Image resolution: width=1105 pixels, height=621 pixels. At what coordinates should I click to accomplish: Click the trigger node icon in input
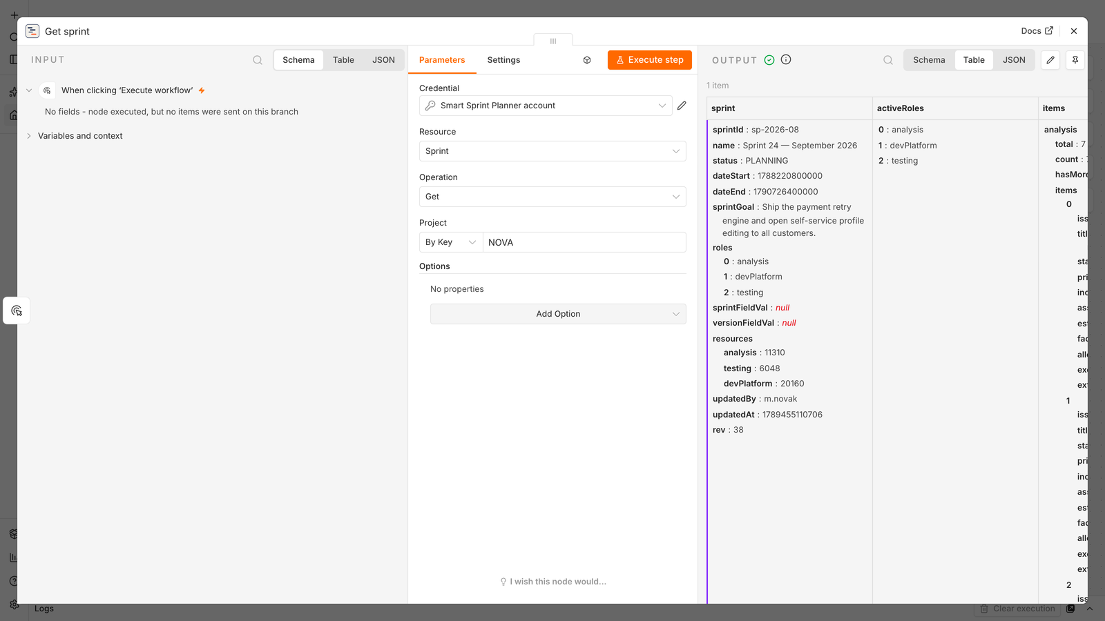47,90
